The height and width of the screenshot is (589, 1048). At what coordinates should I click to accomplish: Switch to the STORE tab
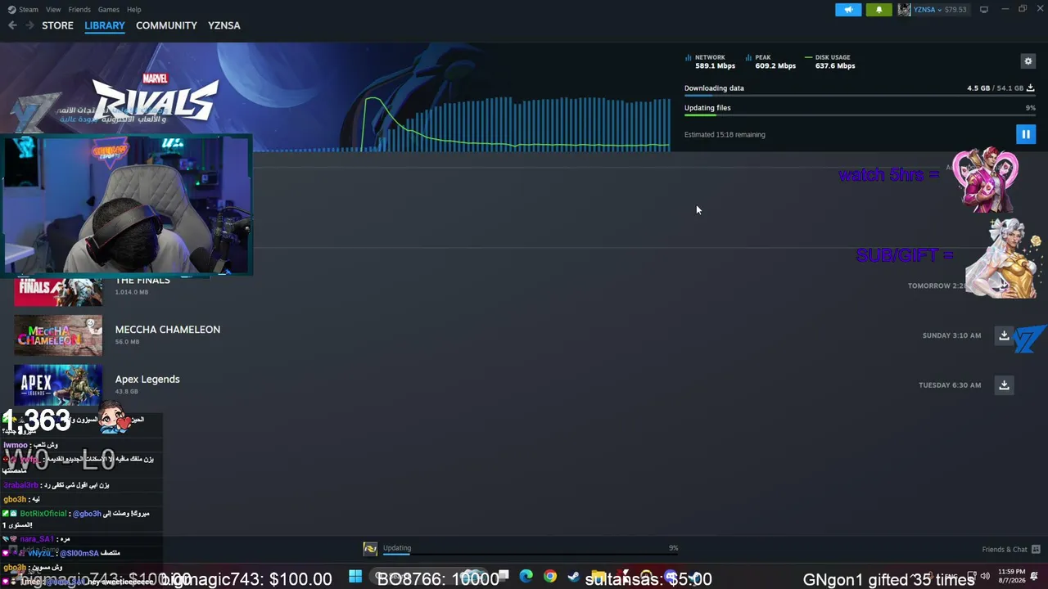click(58, 25)
